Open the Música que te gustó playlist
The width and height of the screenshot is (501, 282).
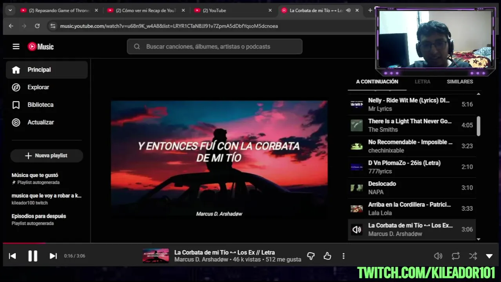[47, 178]
